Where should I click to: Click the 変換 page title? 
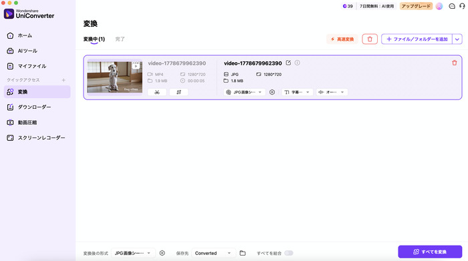pyautogui.click(x=90, y=23)
